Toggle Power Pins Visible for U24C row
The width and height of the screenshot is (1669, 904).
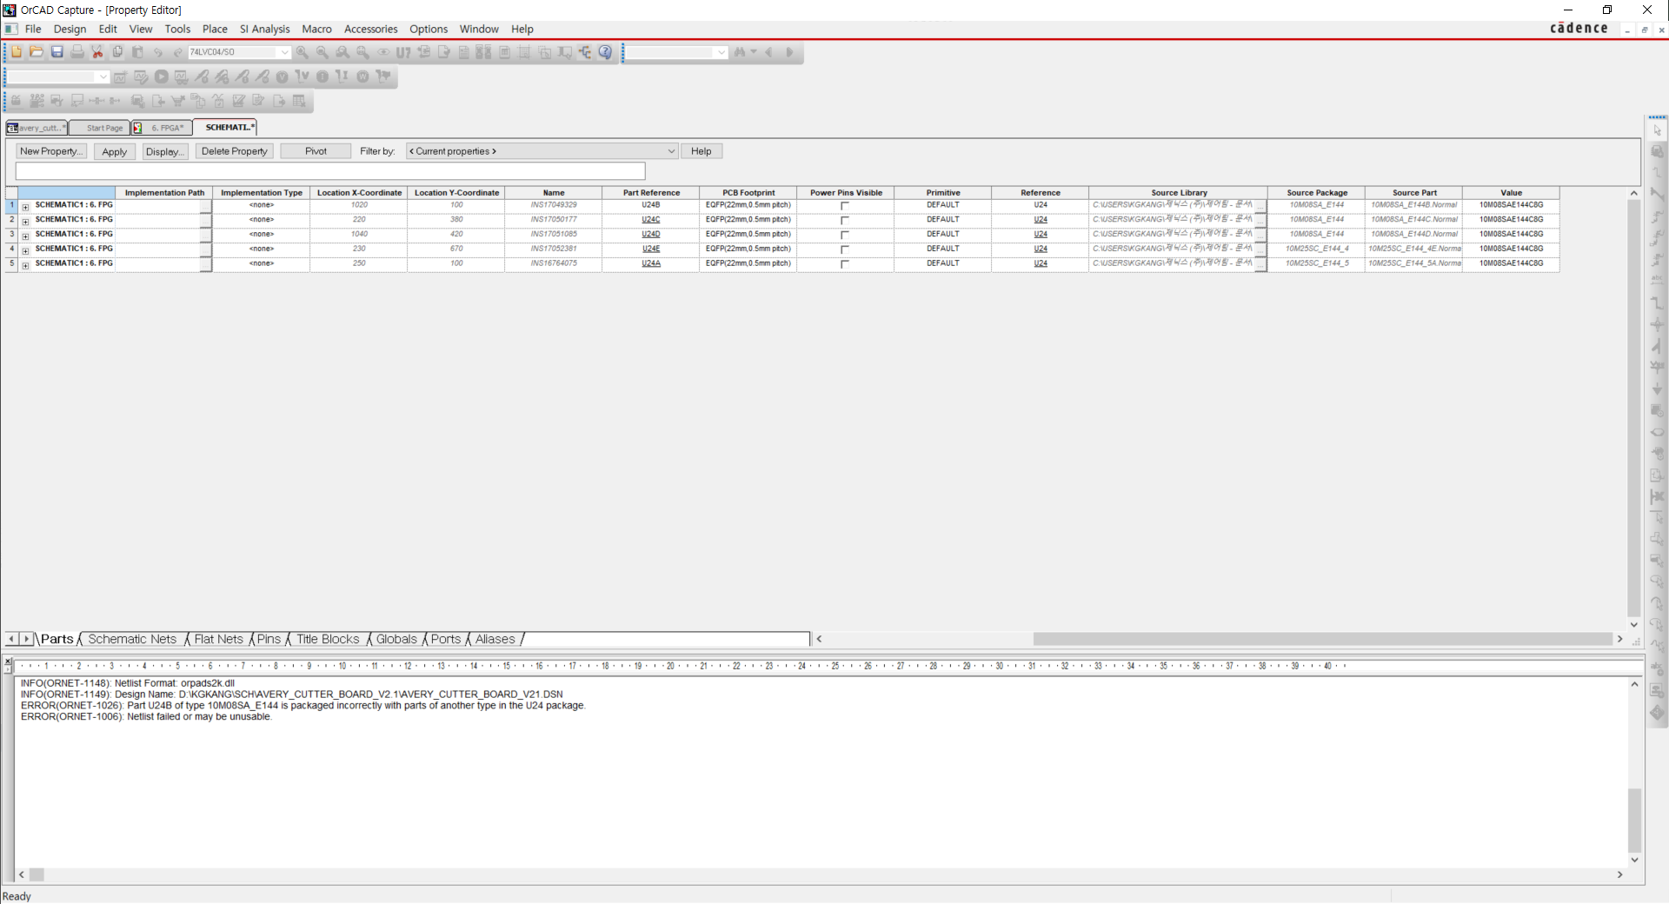point(845,220)
